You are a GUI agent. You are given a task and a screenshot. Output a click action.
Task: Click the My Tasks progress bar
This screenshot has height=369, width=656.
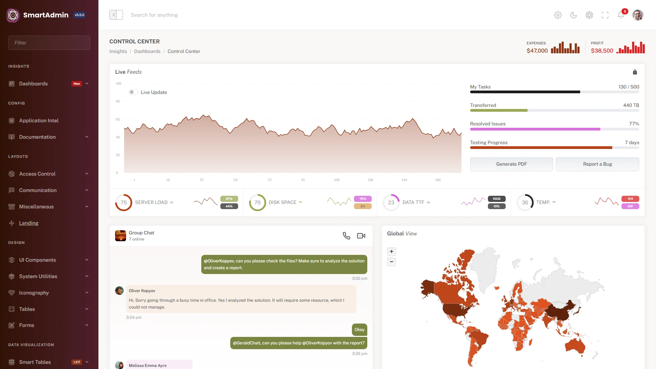pyautogui.click(x=555, y=92)
